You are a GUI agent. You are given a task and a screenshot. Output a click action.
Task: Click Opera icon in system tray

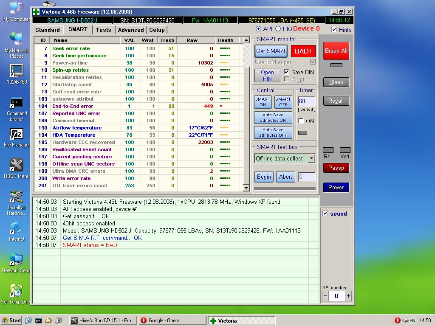pyautogui.click(x=397, y=320)
